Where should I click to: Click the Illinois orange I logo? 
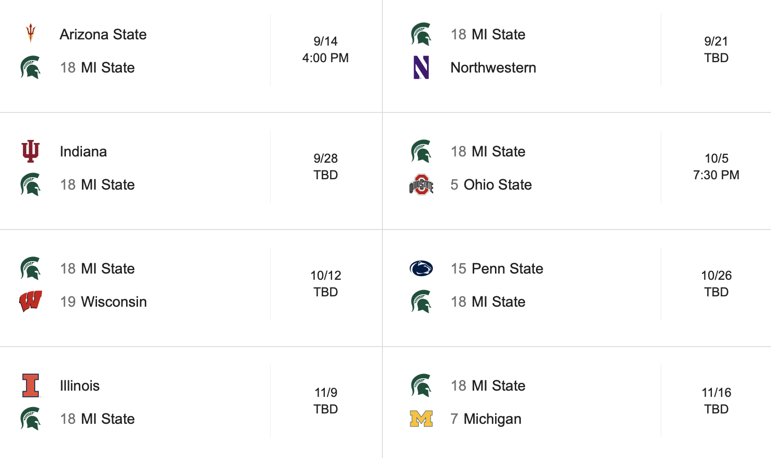pyautogui.click(x=31, y=385)
